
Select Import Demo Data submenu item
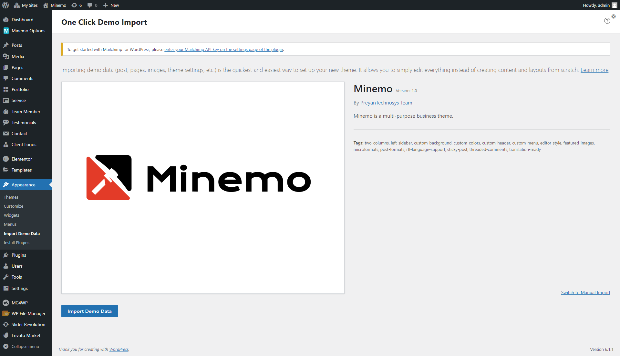[x=22, y=233]
